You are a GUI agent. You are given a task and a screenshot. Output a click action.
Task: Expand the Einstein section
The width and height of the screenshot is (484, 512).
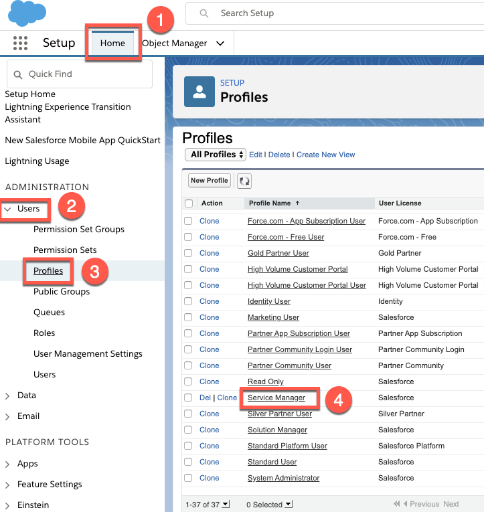click(7, 506)
